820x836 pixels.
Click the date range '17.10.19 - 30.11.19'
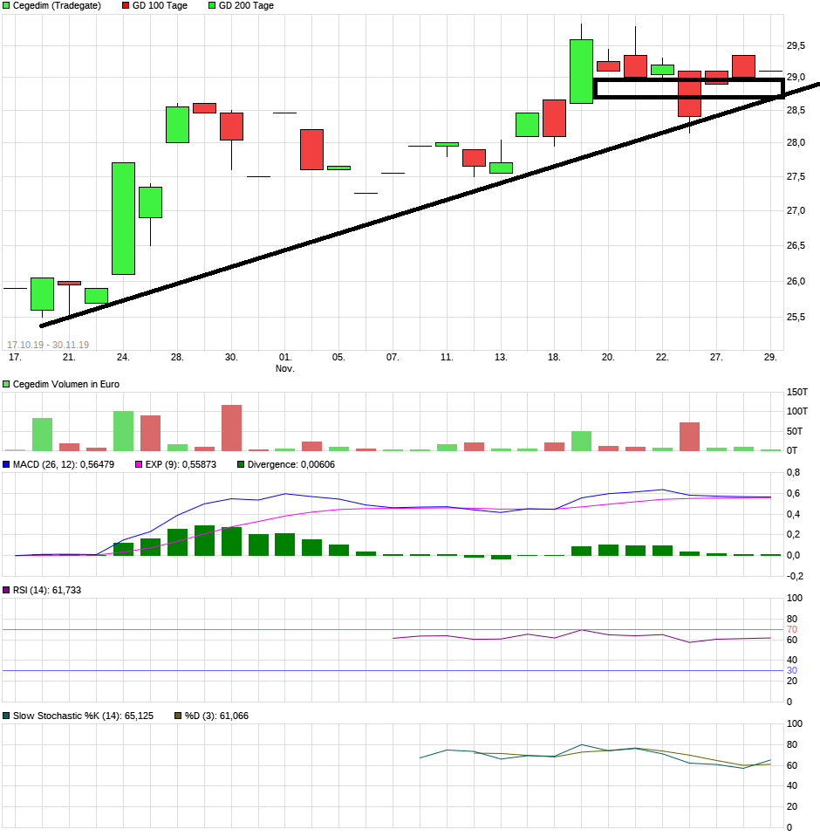(x=48, y=345)
